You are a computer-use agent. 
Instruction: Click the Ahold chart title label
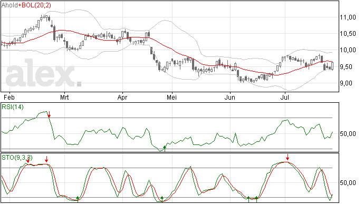(9, 5)
